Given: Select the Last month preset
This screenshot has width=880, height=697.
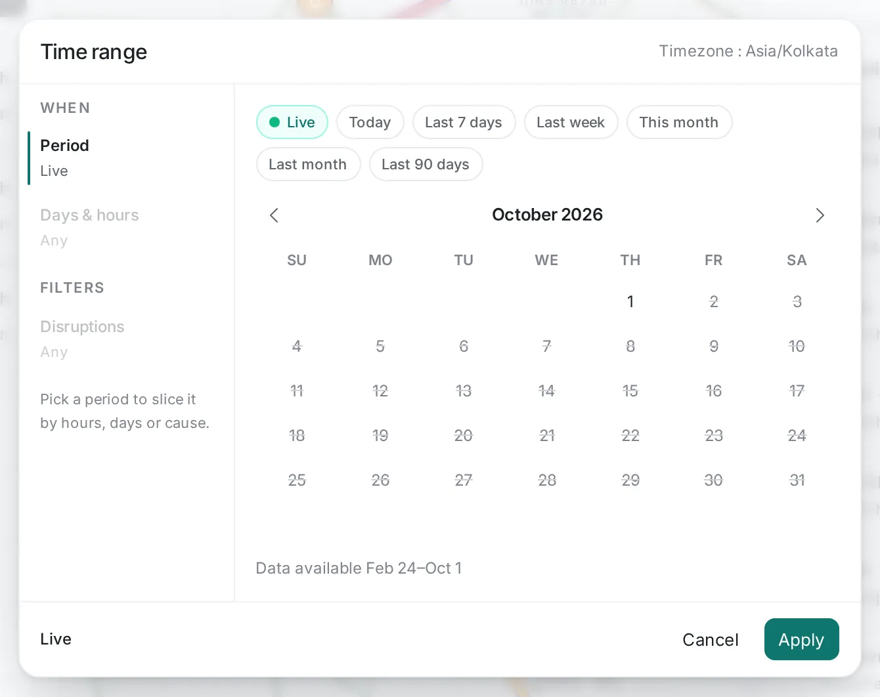Looking at the screenshot, I should point(308,164).
